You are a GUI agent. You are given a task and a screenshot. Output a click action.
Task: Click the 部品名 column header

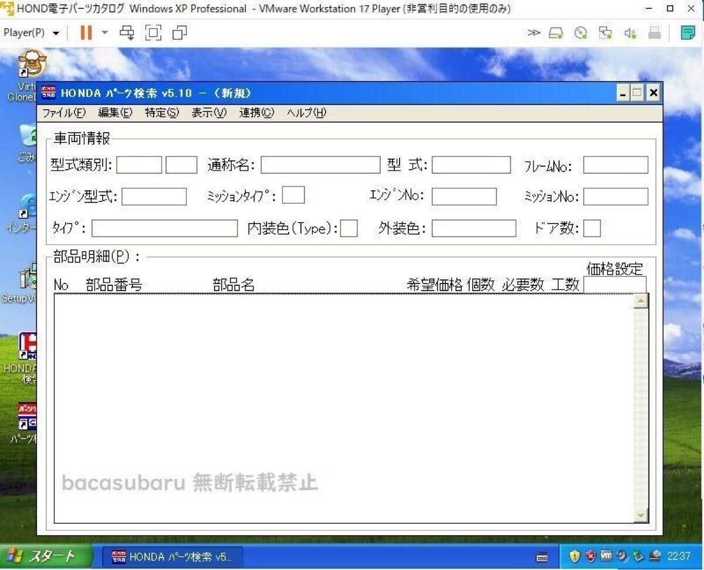pos(233,285)
